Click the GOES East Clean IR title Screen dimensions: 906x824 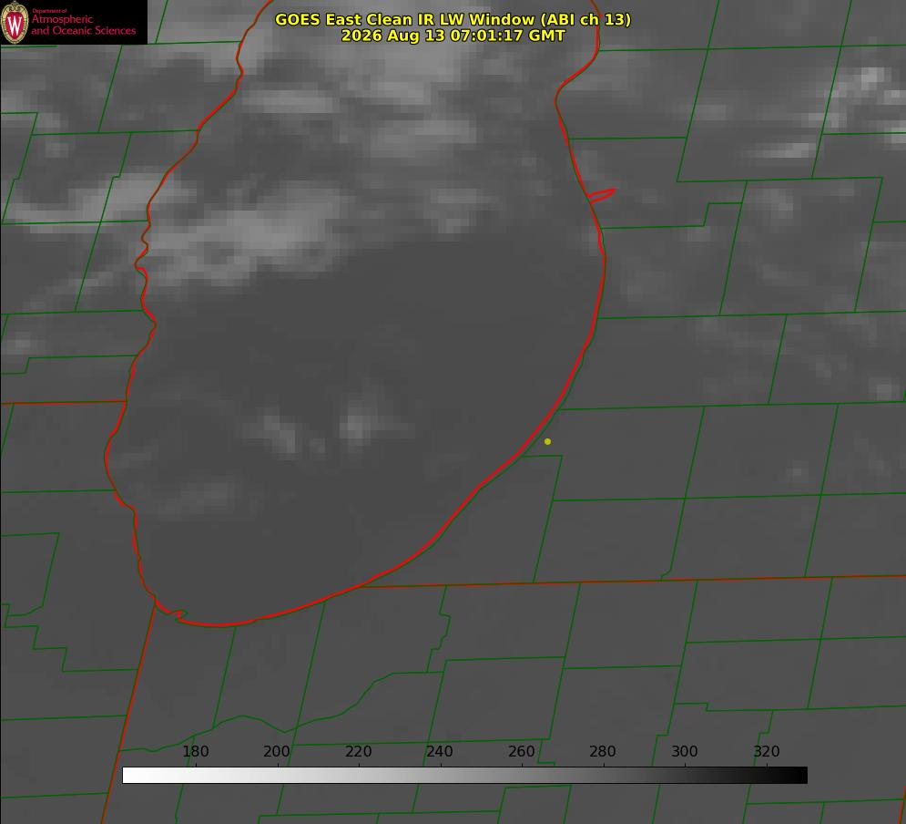click(x=453, y=19)
